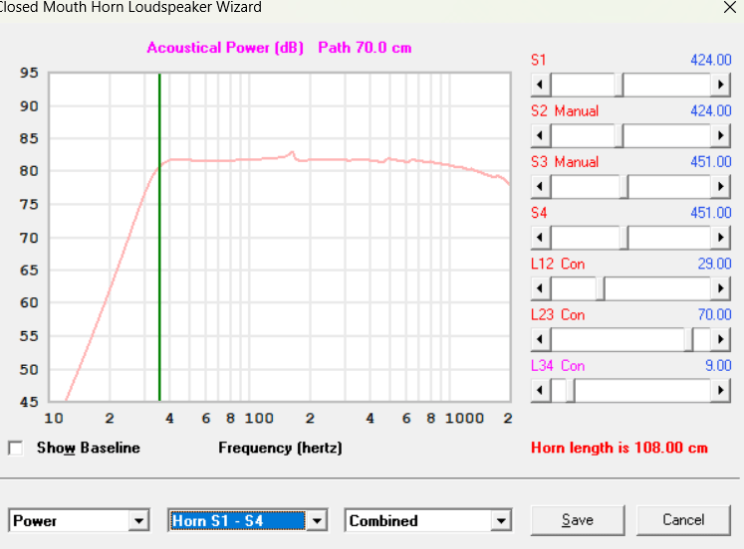The height and width of the screenshot is (549, 744).
Task: Click the green vertical marker line on graph
Action: pos(159,237)
